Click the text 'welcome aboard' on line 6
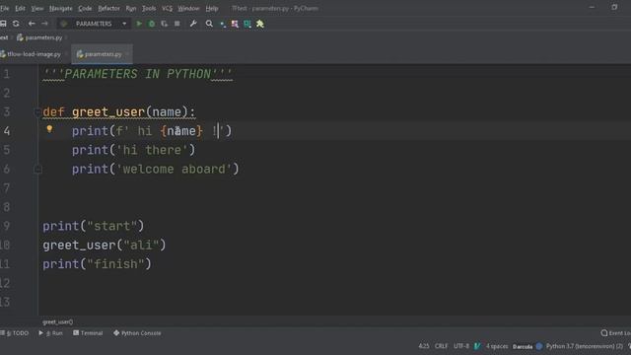The image size is (631, 355). (174, 169)
